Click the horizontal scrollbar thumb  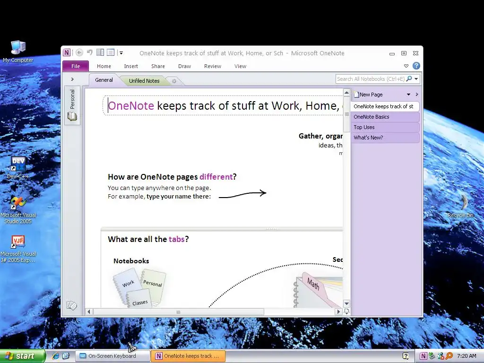point(178,312)
